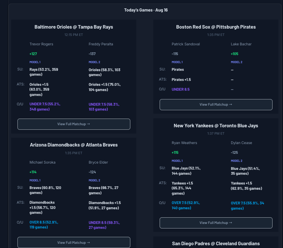This screenshot has height=248, width=283.
Task: Click OVER 8.5 (52.9%, 119 games) pick
Action: 44,225
